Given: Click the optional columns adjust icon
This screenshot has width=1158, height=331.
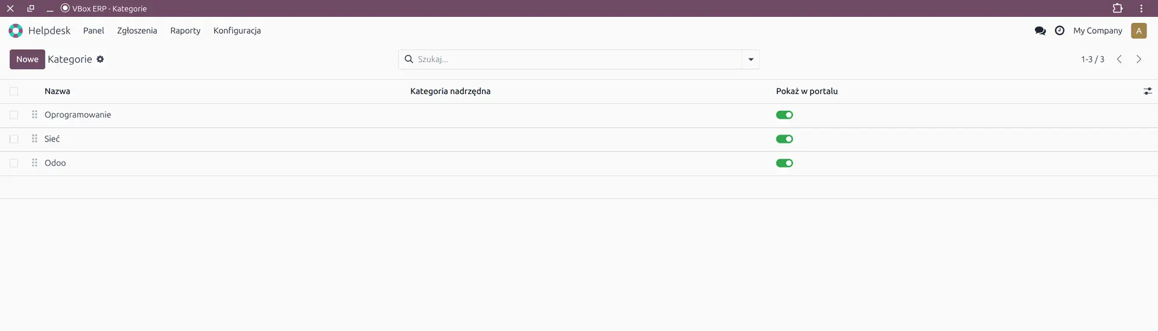Looking at the screenshot, I should tap(1147, 91).
